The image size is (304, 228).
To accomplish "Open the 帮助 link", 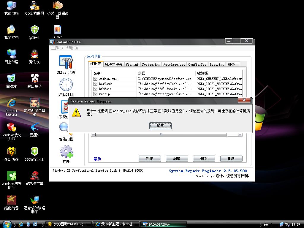I will click(x=97, y=159).
